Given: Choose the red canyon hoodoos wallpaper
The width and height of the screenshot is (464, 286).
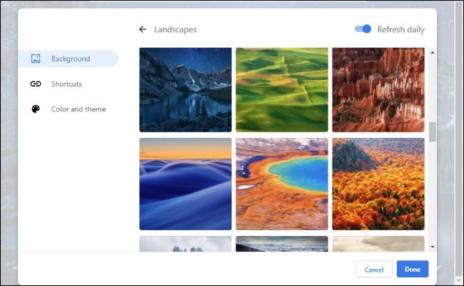Looking at the screenshot, I should (x=378, y=90).
